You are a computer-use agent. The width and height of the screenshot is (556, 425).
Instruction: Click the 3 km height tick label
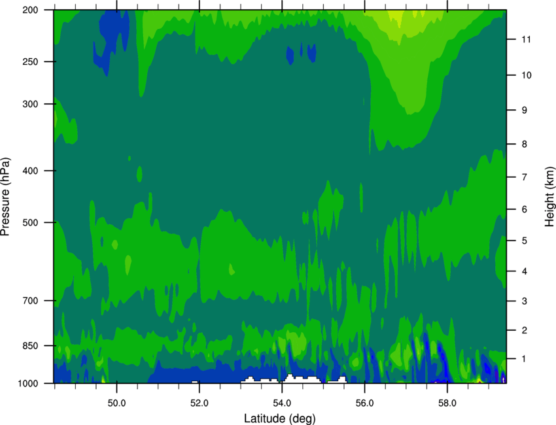524,301
